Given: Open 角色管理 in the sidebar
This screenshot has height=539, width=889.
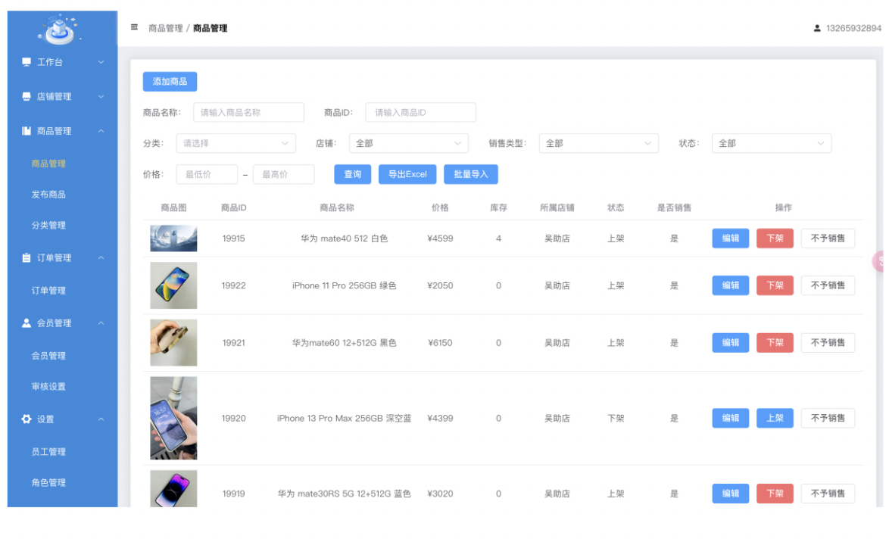Looking at the screenshot, I should (x=48, y=482).
